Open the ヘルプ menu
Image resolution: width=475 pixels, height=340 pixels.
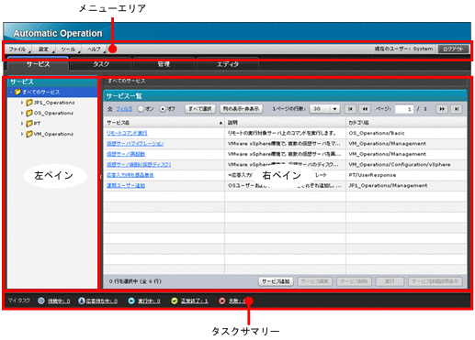[95, 49]
